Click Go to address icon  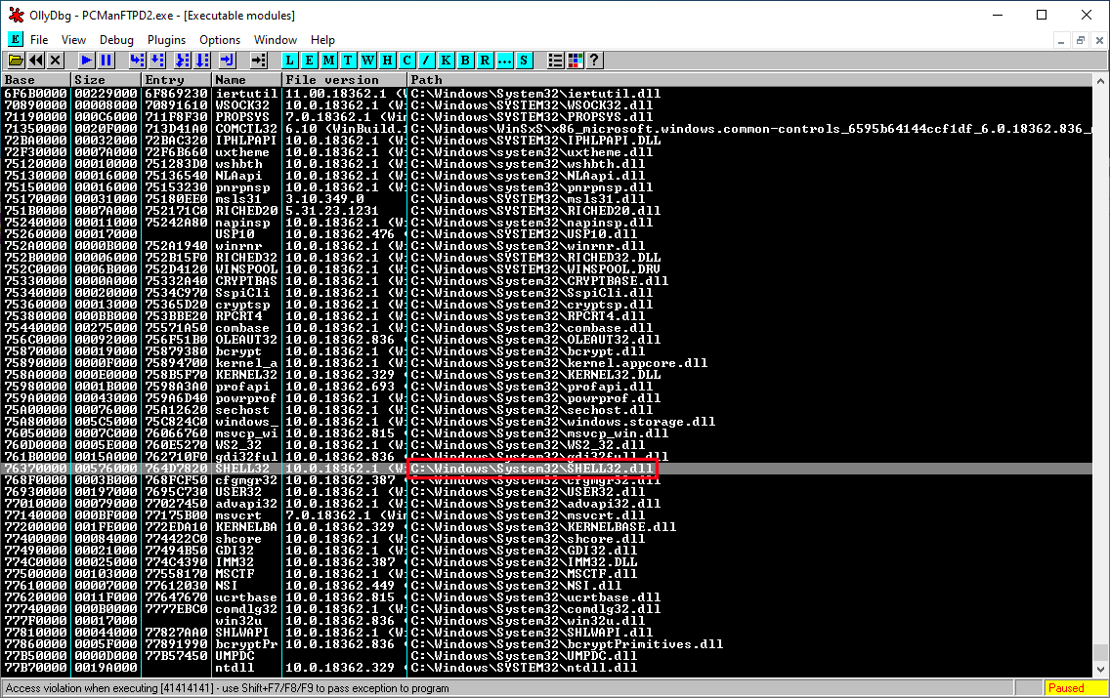click(259, 61)
